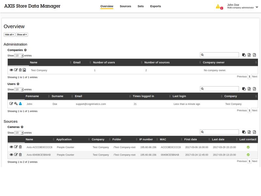Viewport: 261px width, 196px height.
Task: Export Cameras table to PDF
Action: pos(254,132)
